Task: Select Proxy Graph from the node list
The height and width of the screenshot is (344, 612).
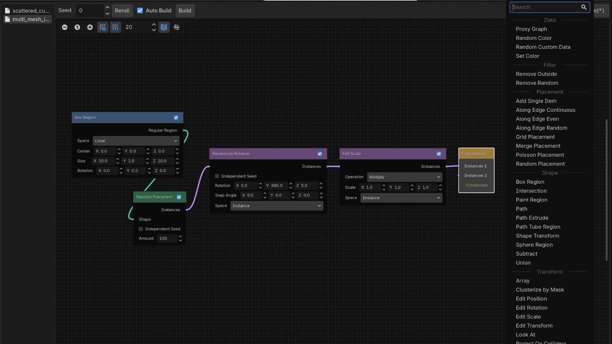Action: (x=531, y=29)
